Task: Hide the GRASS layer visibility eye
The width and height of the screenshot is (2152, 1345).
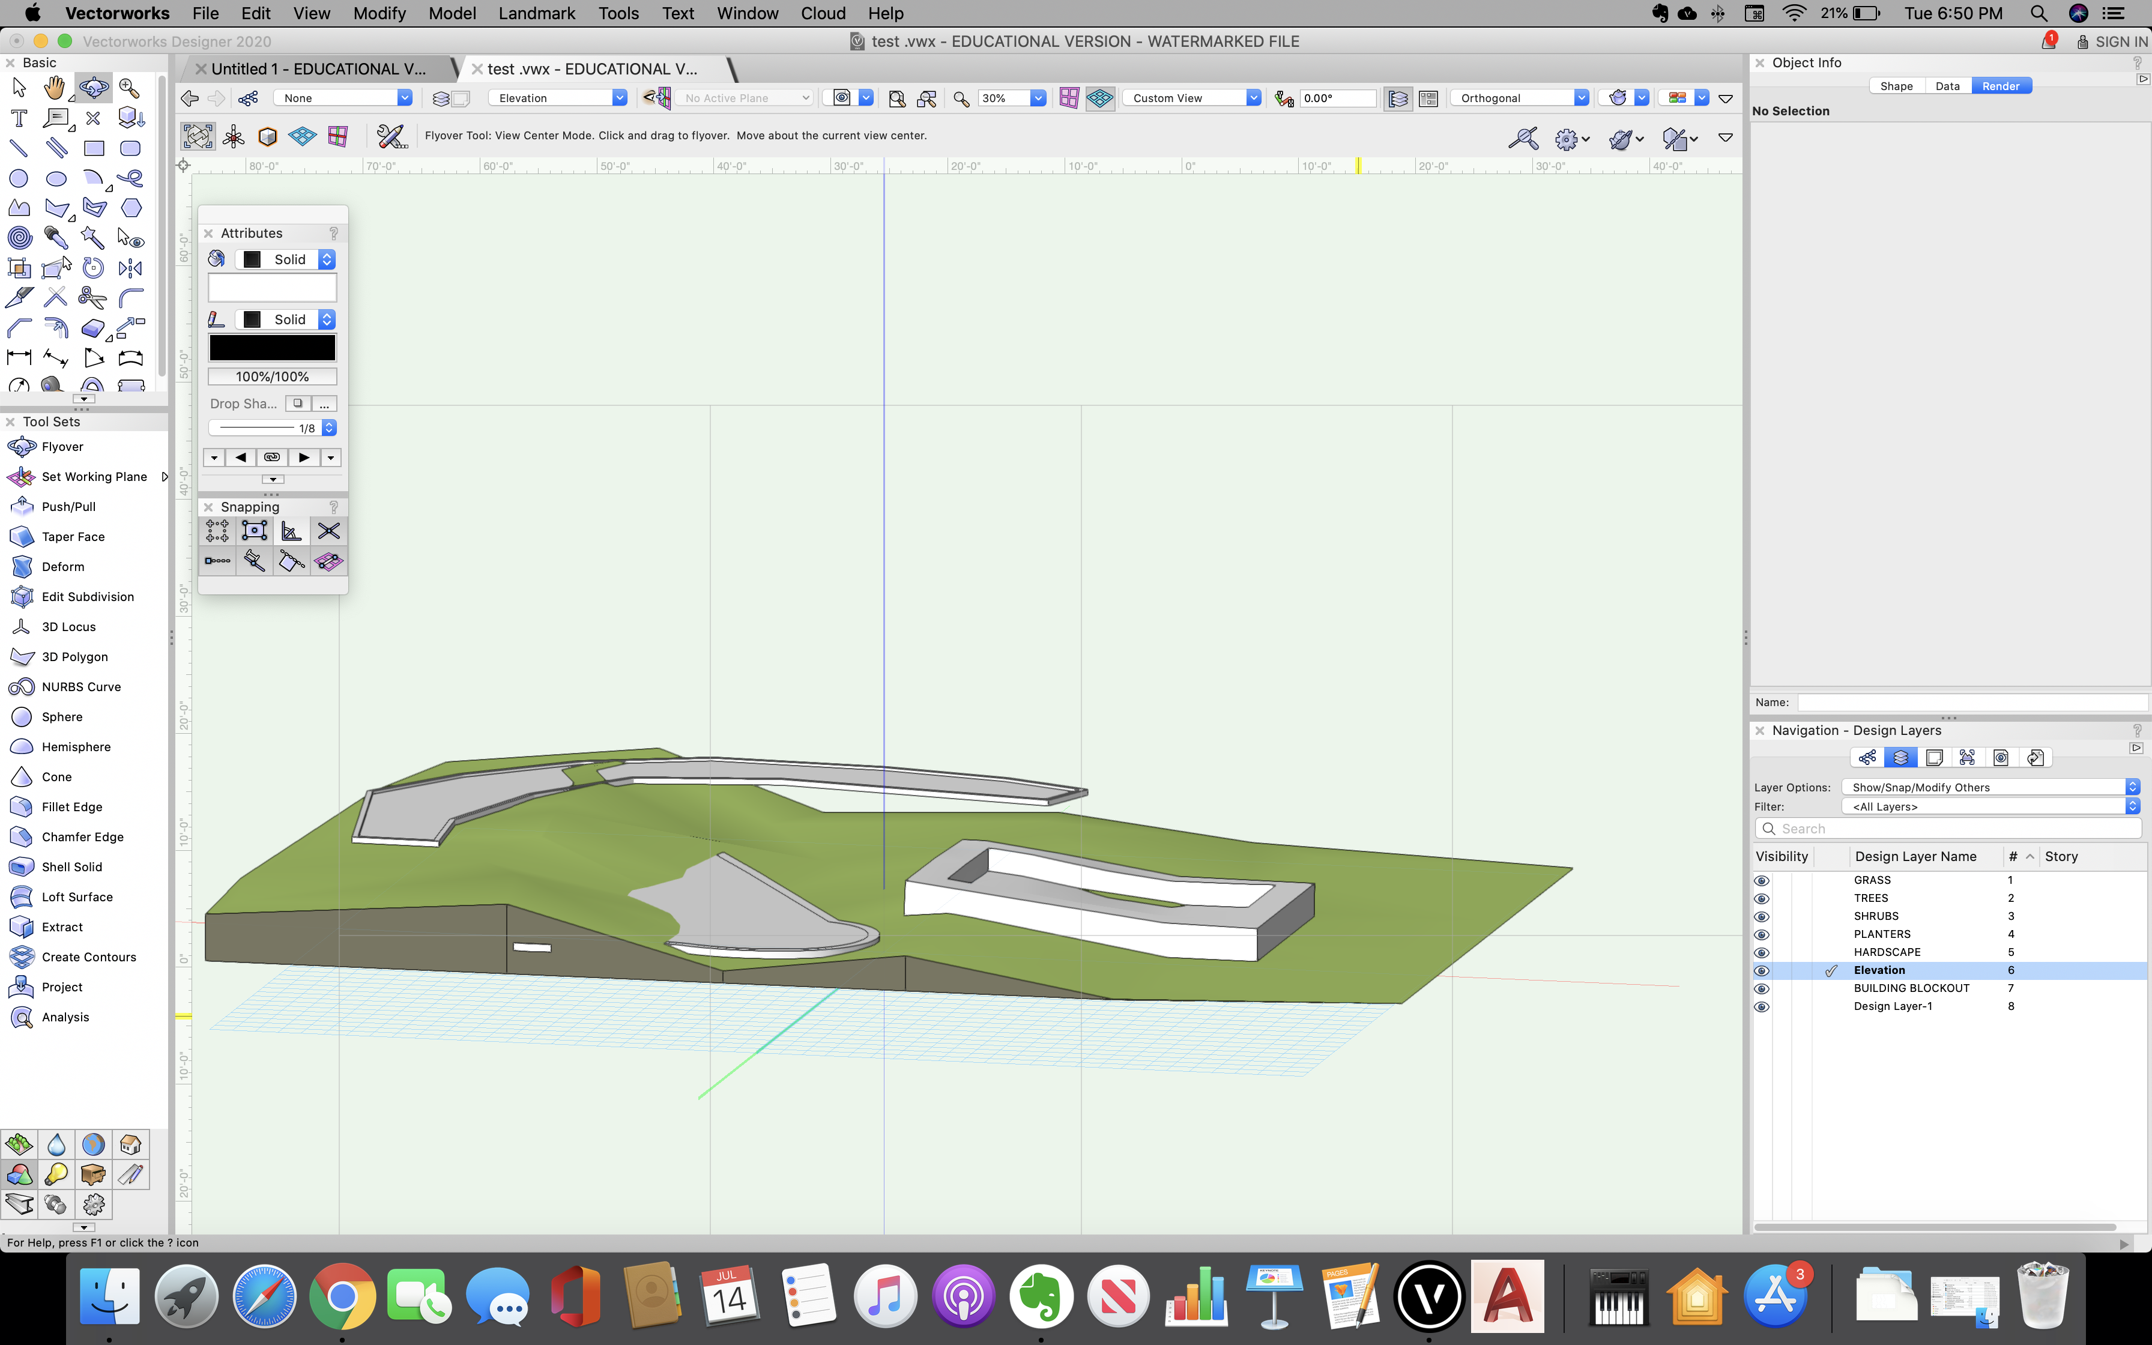Action: 1764,880
